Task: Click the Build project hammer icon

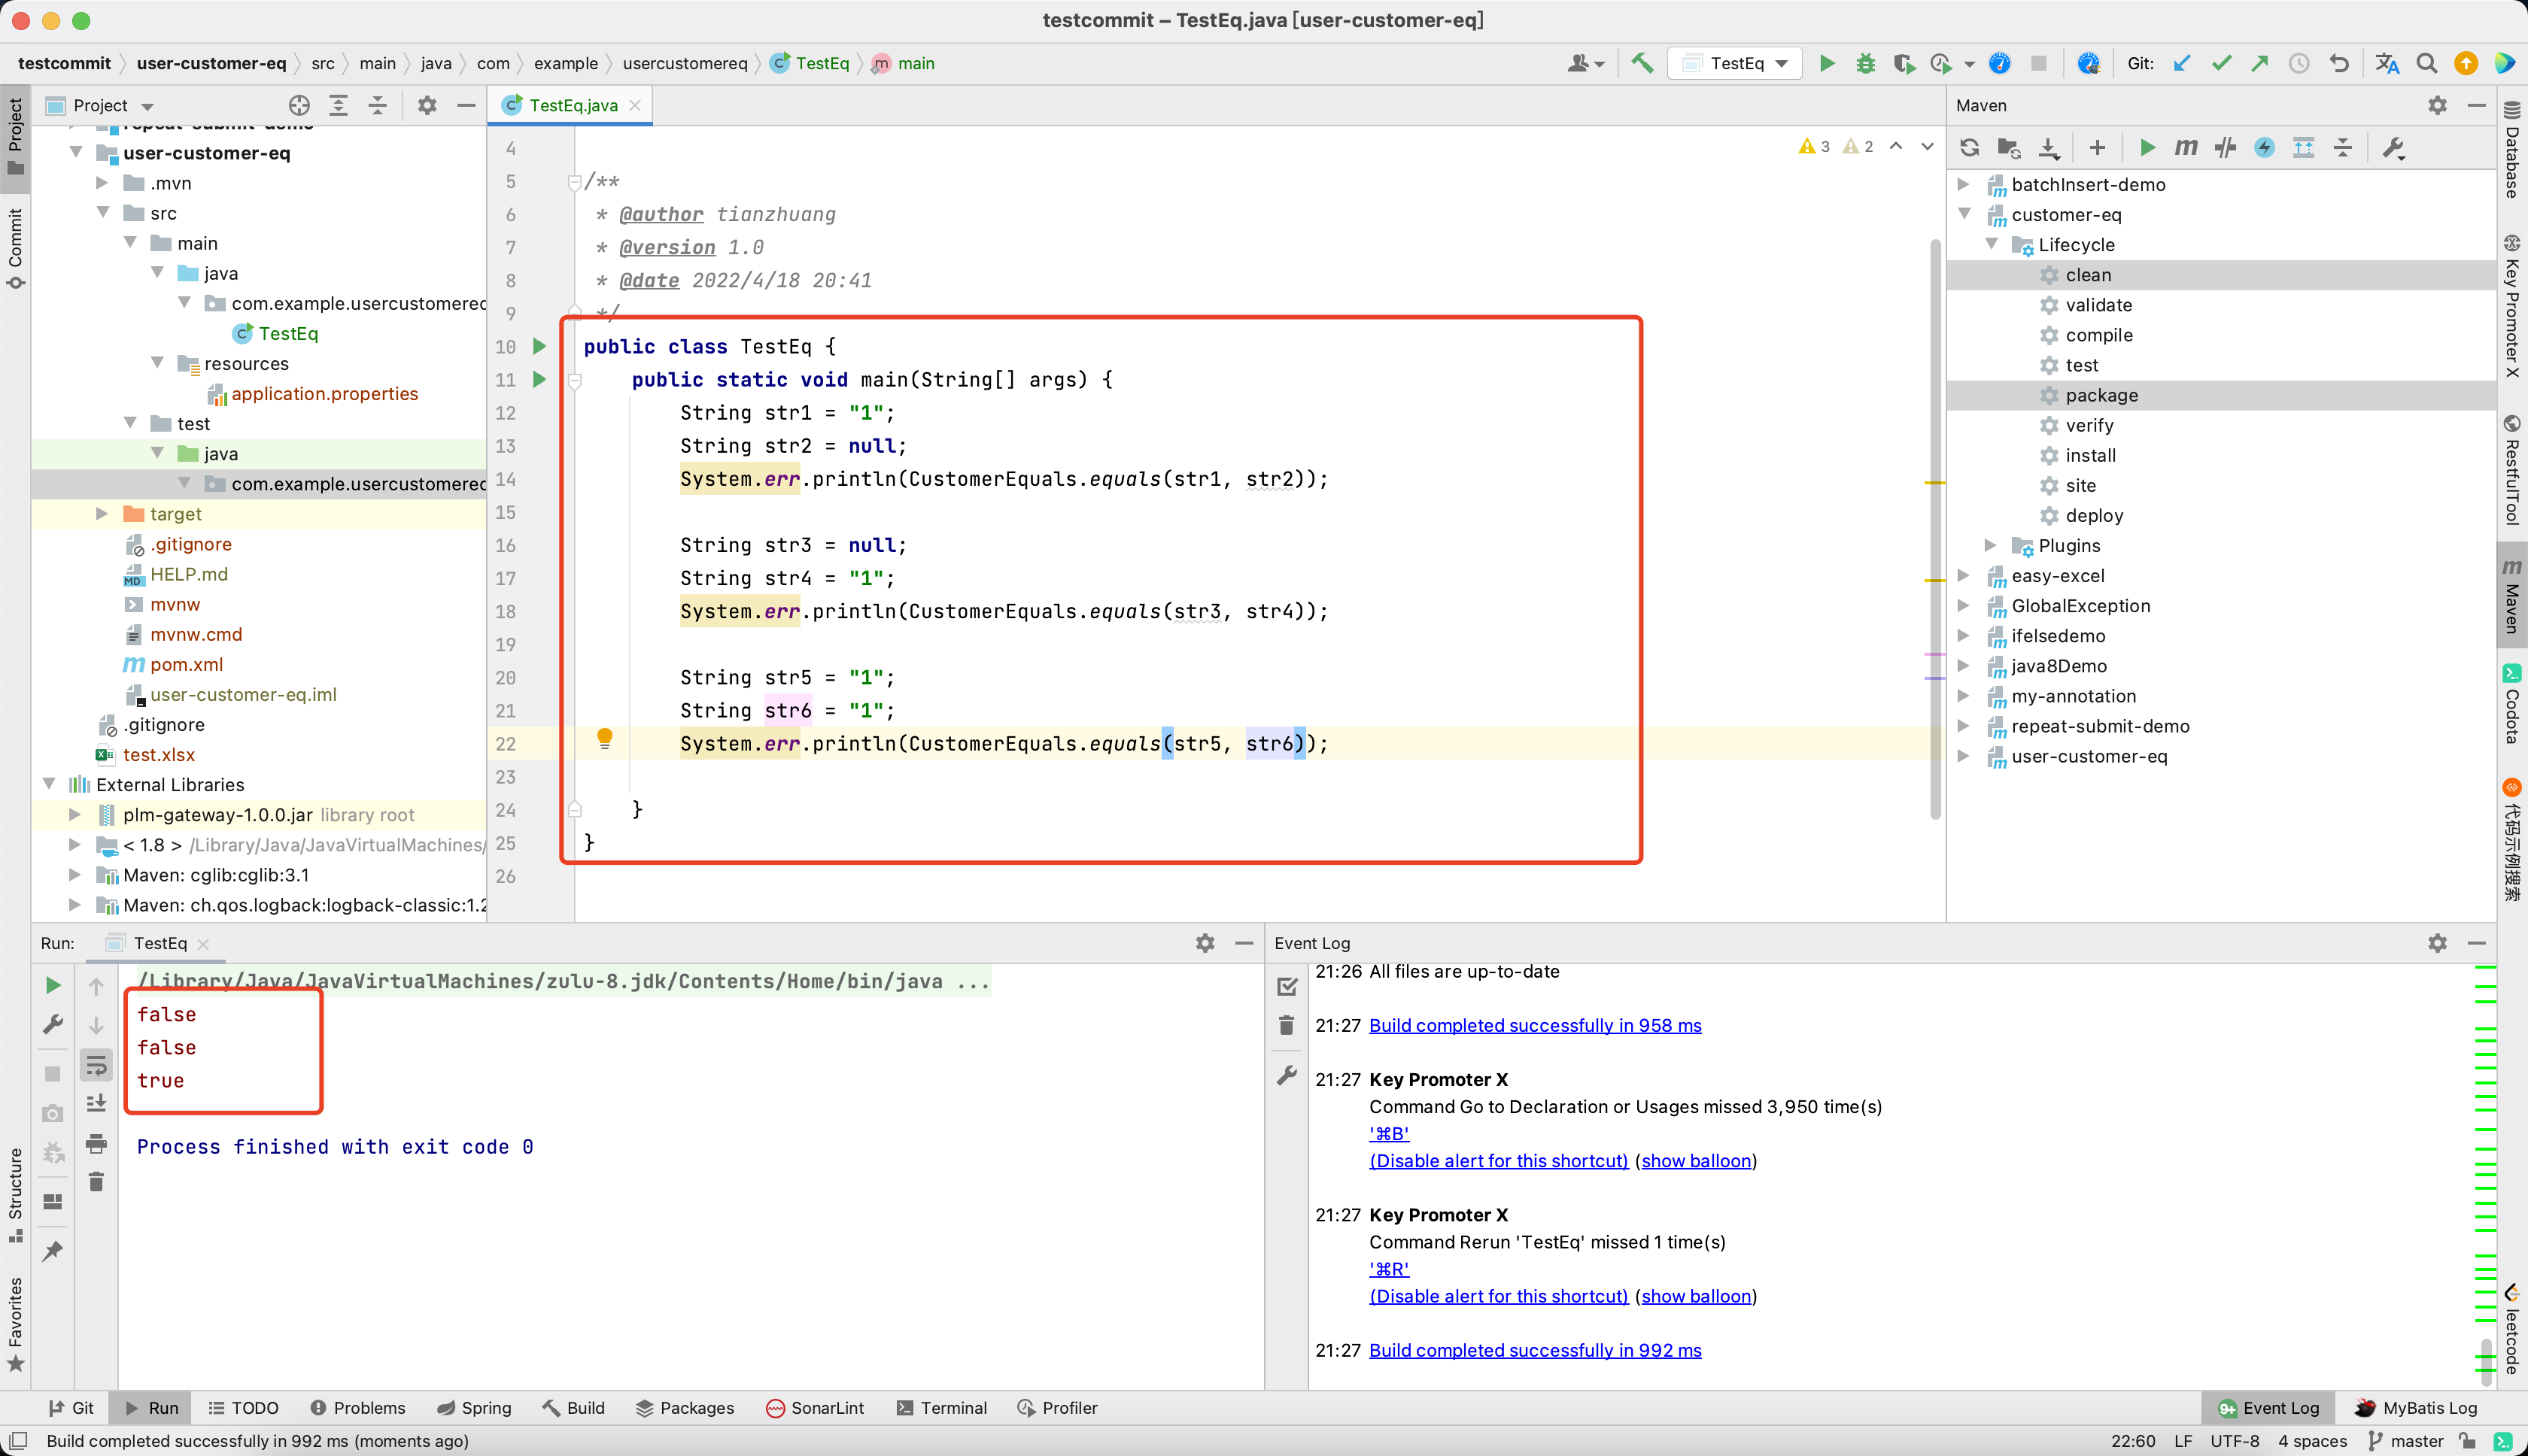Action: coord(1642,63)
